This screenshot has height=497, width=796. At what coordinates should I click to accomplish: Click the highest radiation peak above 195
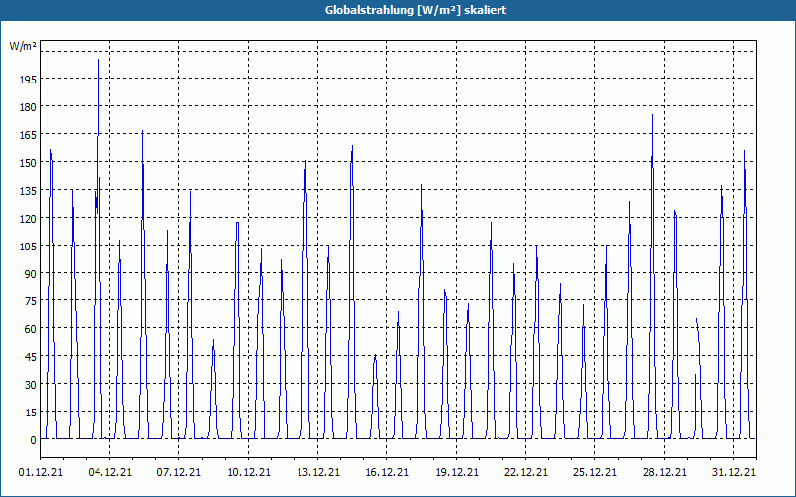click(x=98, y=60)
